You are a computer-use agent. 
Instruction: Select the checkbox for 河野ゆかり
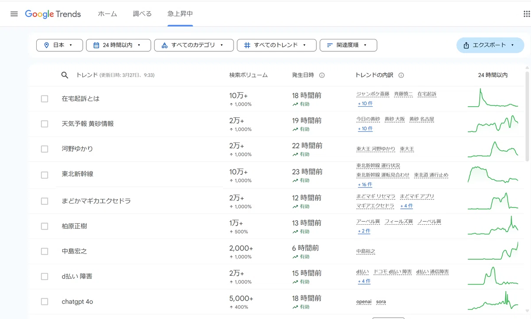point(44,149)
